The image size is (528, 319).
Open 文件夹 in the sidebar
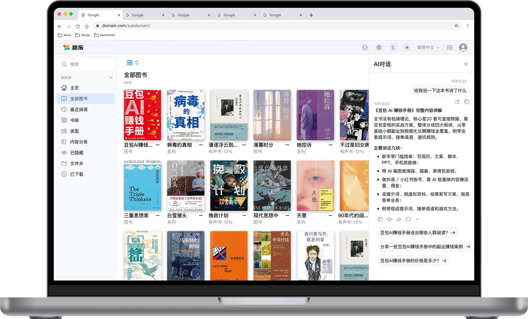[86, 163]
